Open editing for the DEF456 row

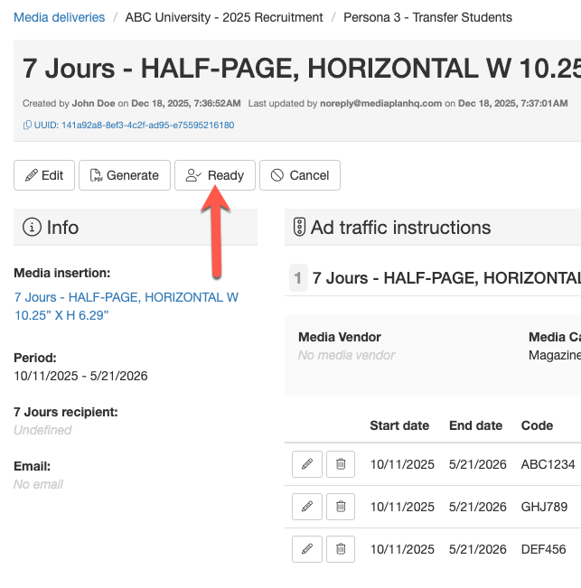click(307, 548)
